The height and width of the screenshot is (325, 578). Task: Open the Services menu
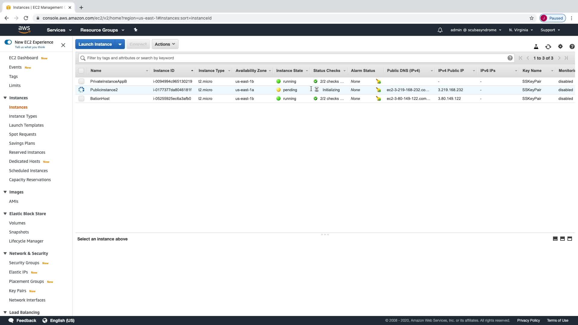click(x=59, y=30)
